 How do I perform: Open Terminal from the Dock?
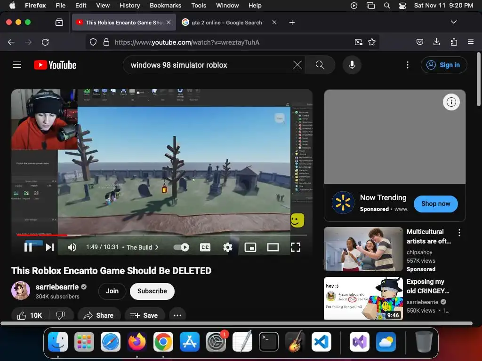(x=268, y=342)
